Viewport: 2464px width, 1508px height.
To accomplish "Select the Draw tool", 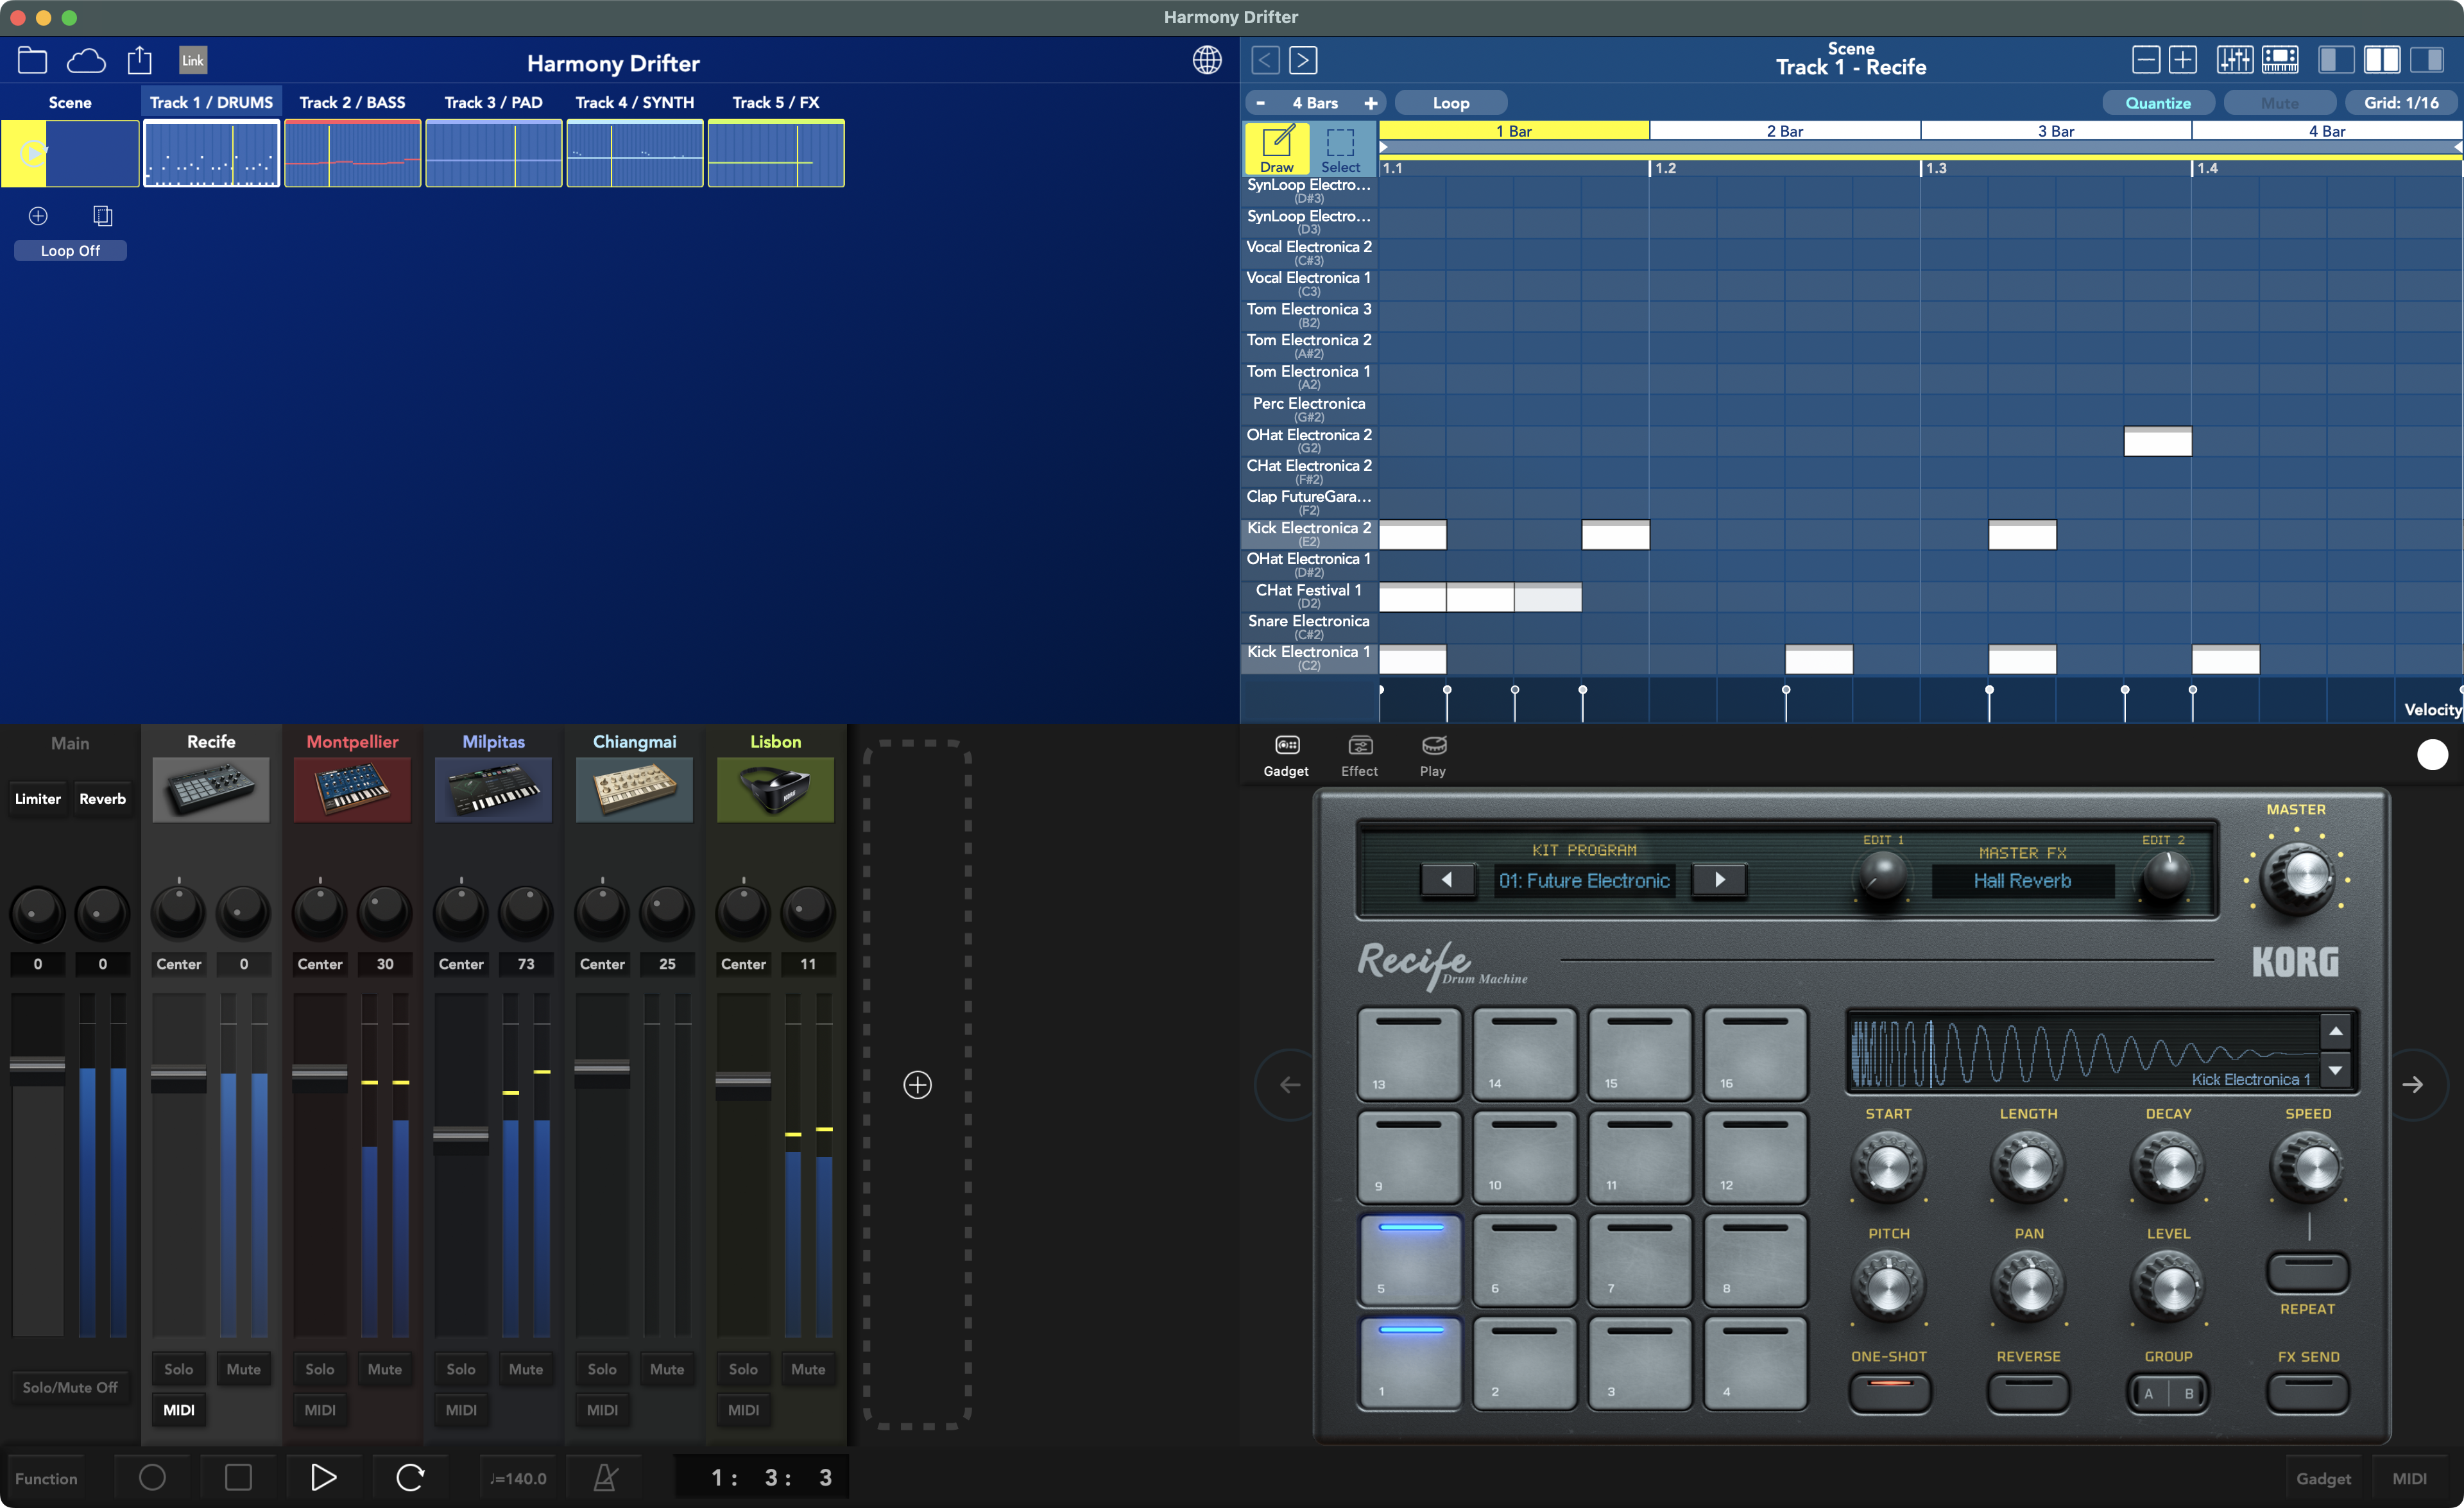I will coord(1276,149).
